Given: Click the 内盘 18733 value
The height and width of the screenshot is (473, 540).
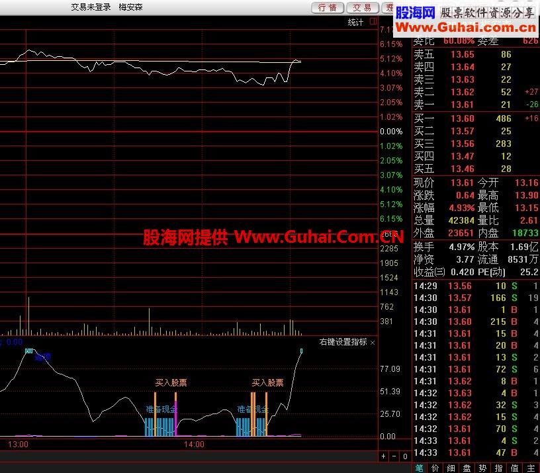Looking at the screenshot, I should coord(525,233).
